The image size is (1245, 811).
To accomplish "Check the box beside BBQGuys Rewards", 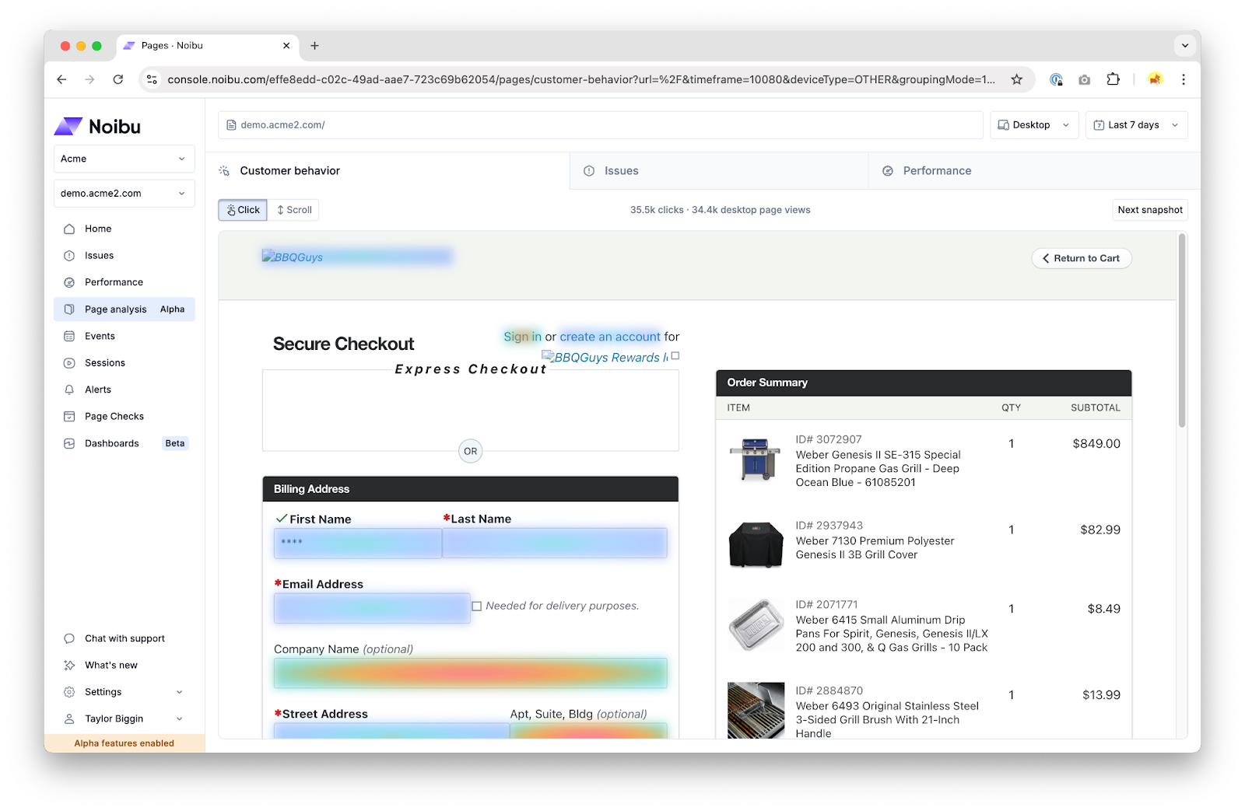I will (675, 356).
